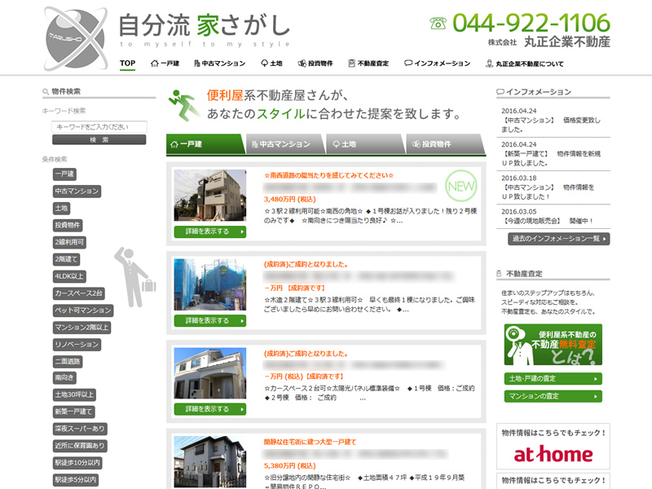The width and height of the screenshot is (652, 489).
Task: Open the at home banner logo
Action: [553, 453]
